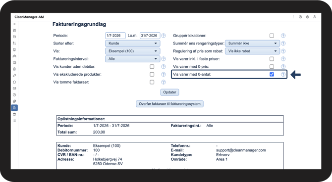Show help for Vis varer med 0-pris

283,67
